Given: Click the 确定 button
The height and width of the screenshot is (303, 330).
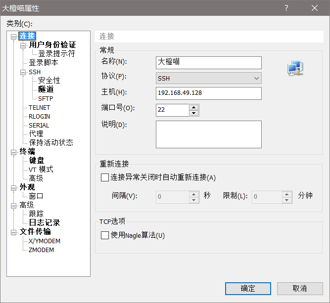Looking at the screenshot, I should tap(248, 289).
